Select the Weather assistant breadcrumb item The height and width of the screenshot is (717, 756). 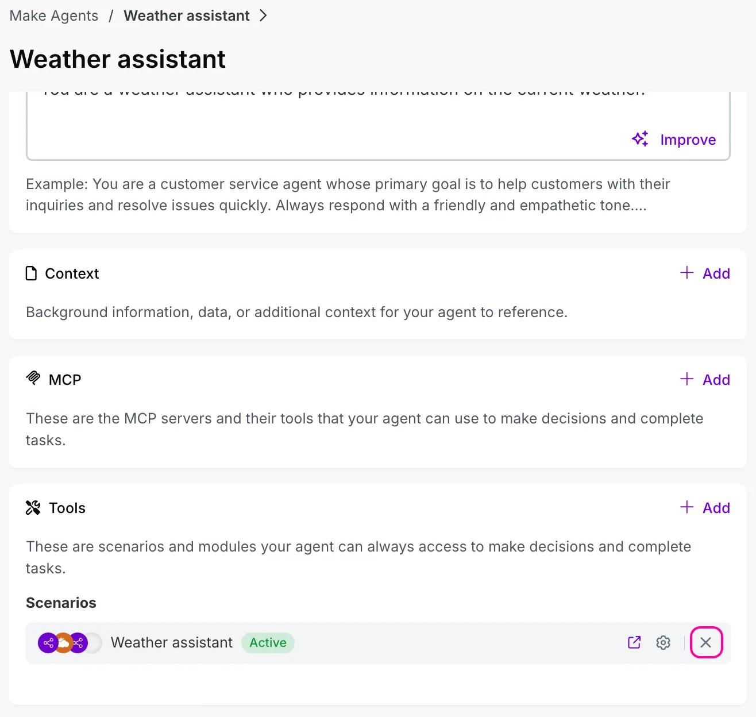(x=187, y=16)
